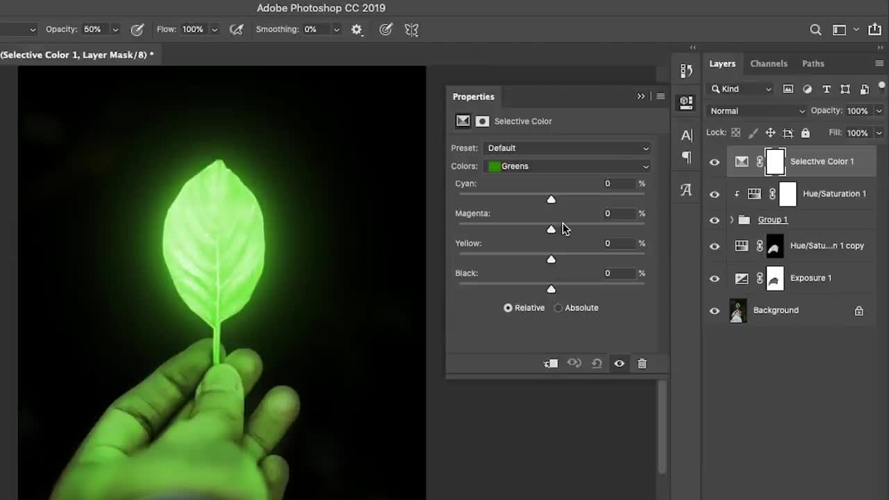
Task: Open Flow 100% dropdown arrow
Action: point(215,29)
